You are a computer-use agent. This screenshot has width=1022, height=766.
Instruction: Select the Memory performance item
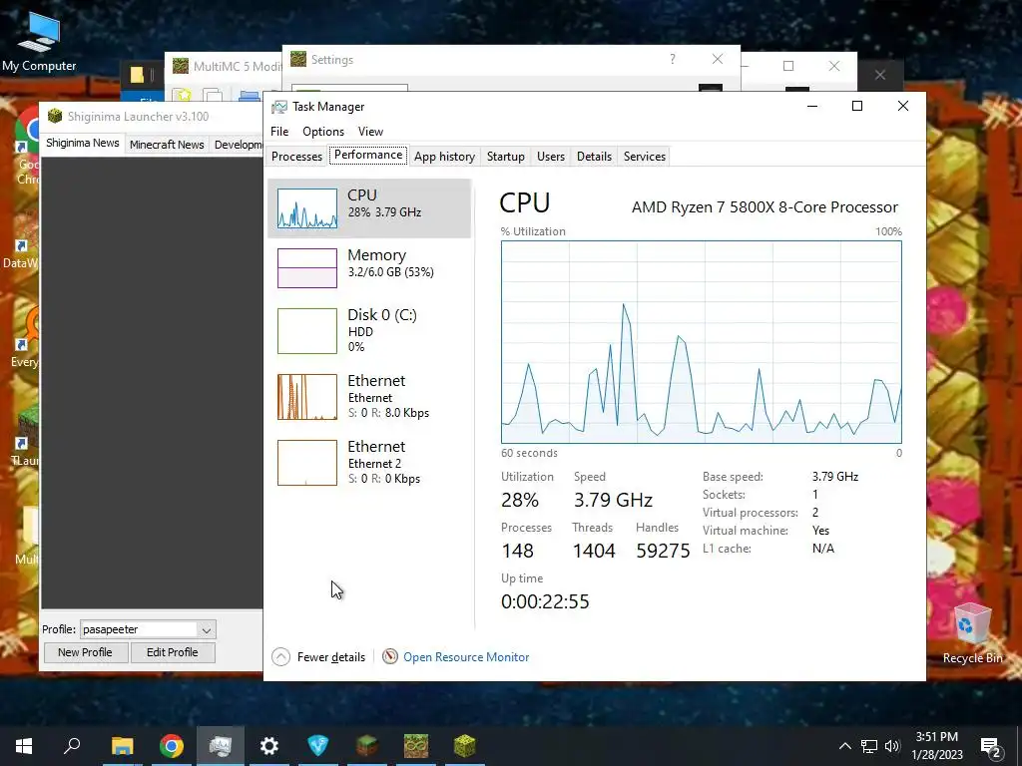369,267
